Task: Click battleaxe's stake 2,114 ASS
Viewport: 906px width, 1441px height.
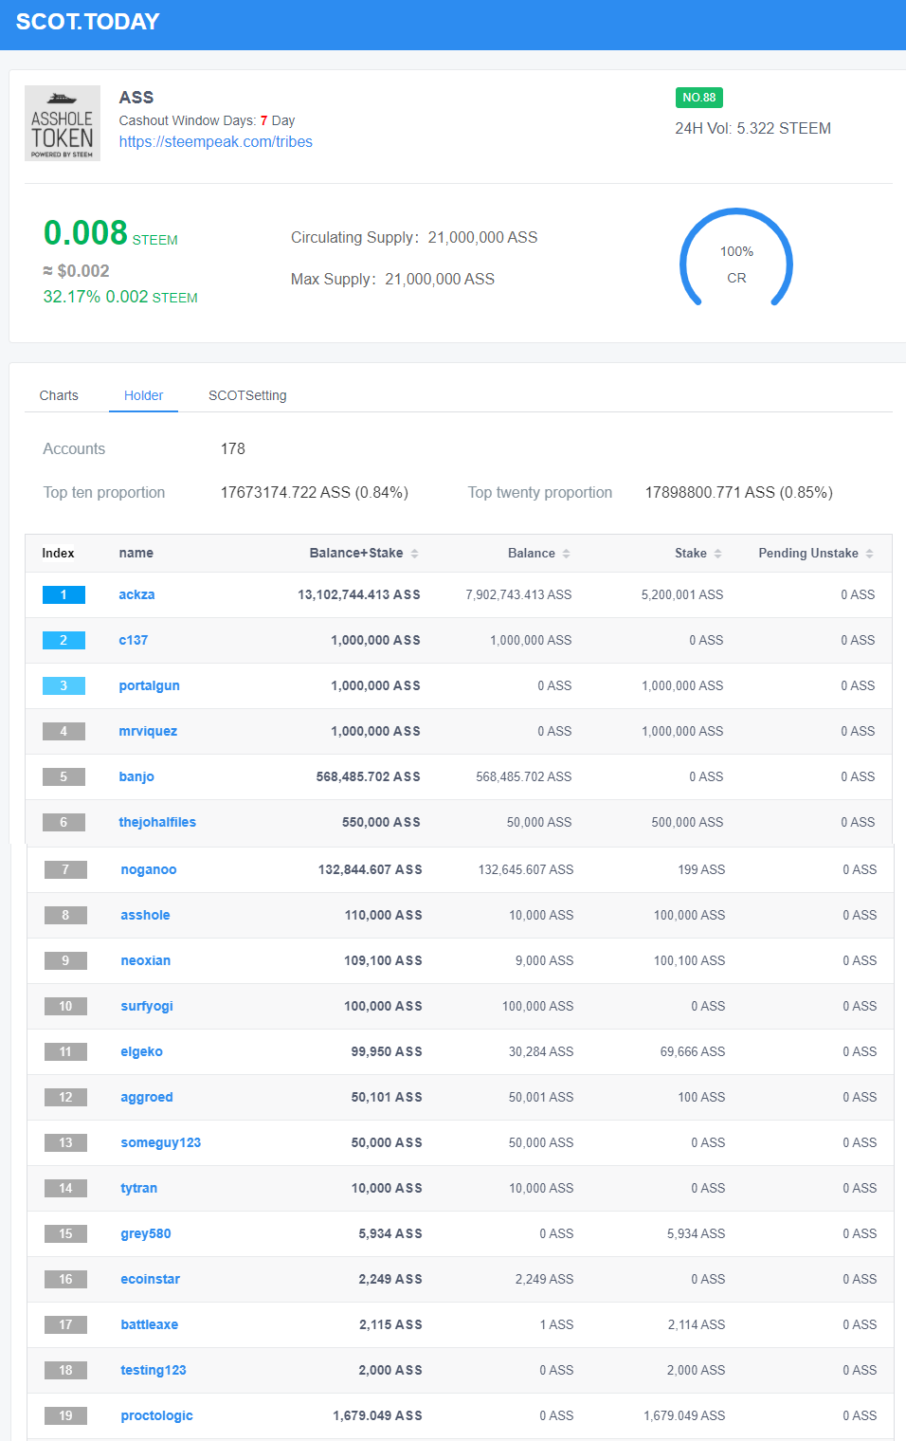Action: (697, 1324)
